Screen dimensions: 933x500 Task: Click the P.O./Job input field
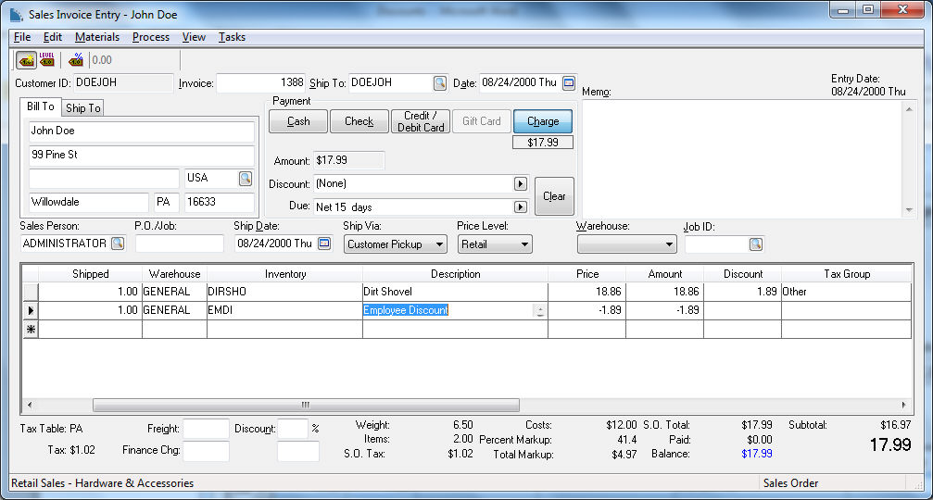click(x=180, y=244)
